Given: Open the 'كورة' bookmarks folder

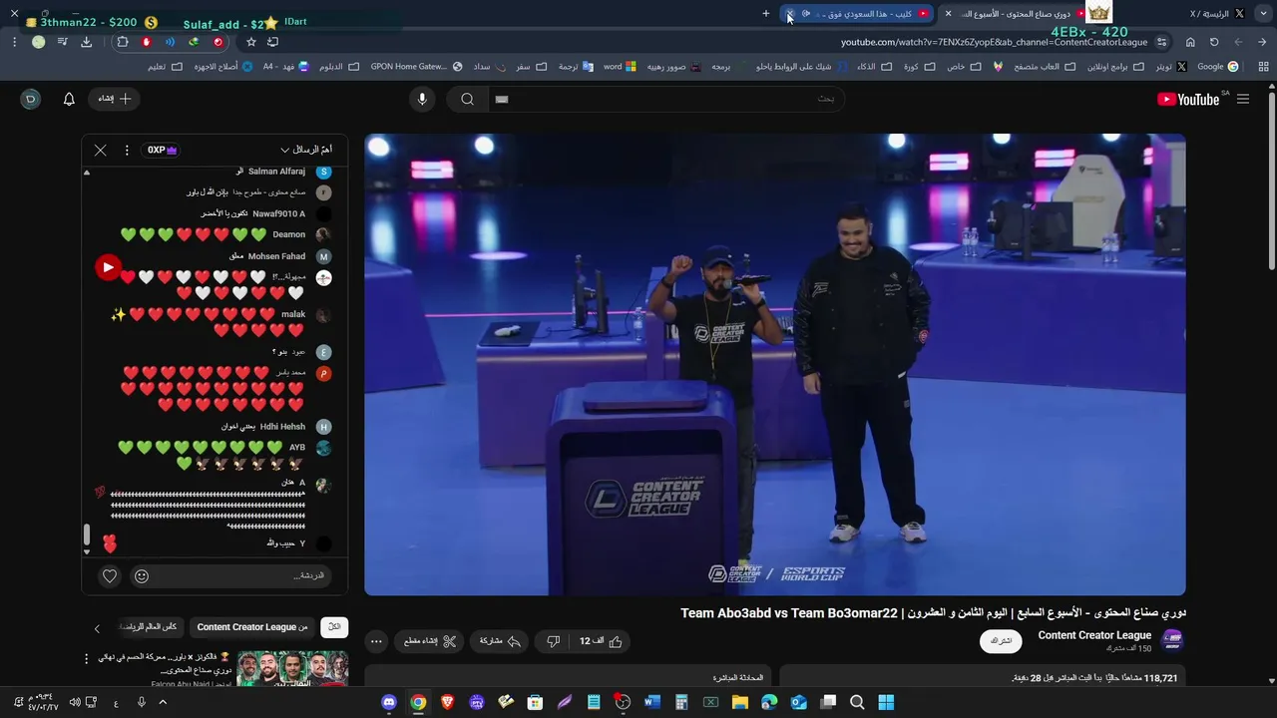Looking at the screenshot, I should tap(919, 67).
